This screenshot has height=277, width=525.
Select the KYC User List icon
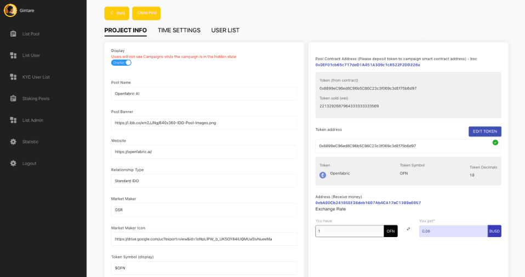(x=13, y=77)
